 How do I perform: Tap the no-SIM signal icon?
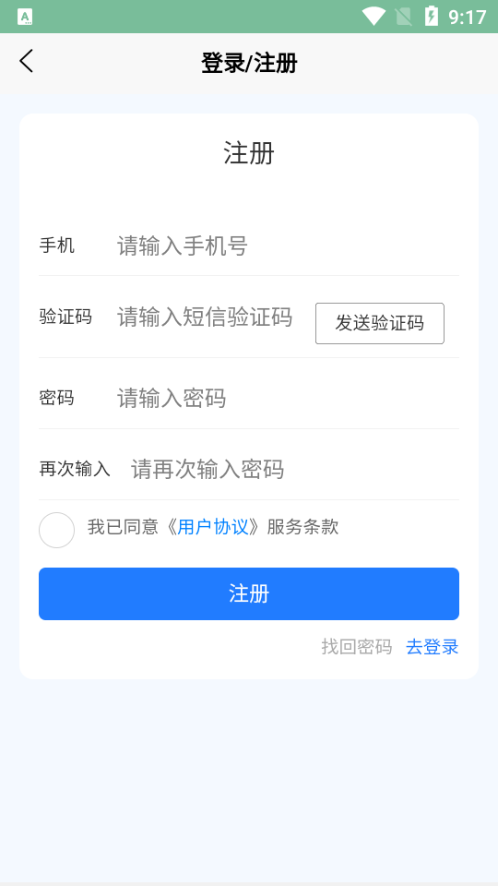tap(403, 17)
